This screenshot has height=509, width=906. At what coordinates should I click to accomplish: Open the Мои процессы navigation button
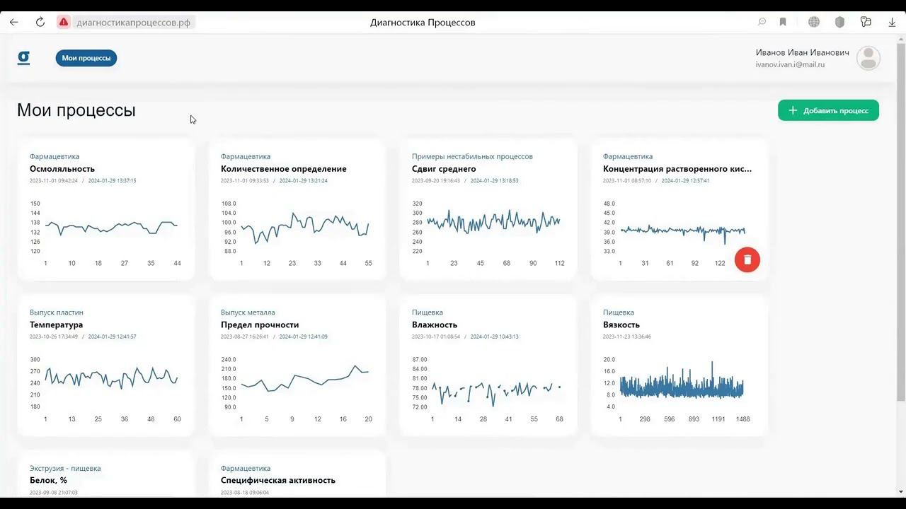tap(86, 58)
